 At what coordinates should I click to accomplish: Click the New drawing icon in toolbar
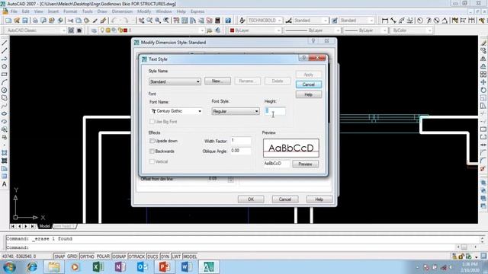point(8,21)
